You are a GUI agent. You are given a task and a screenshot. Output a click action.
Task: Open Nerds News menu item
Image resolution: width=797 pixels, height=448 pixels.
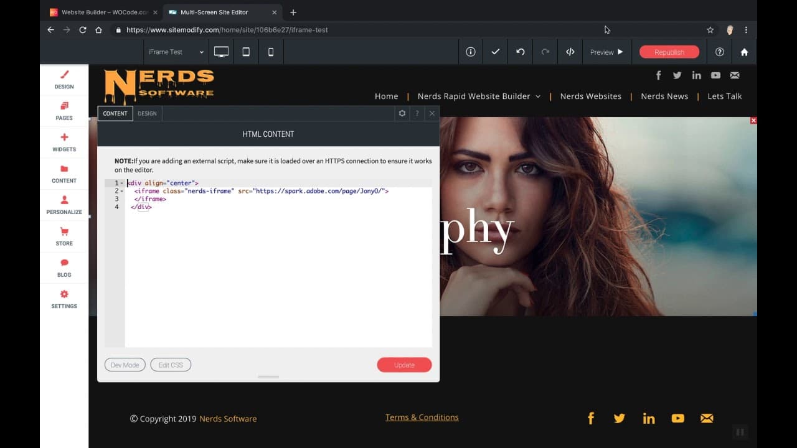tap(664, 96)
